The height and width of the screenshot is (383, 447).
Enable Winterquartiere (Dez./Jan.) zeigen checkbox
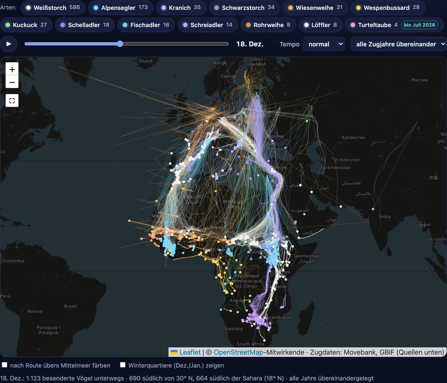(x=123, y=365)
